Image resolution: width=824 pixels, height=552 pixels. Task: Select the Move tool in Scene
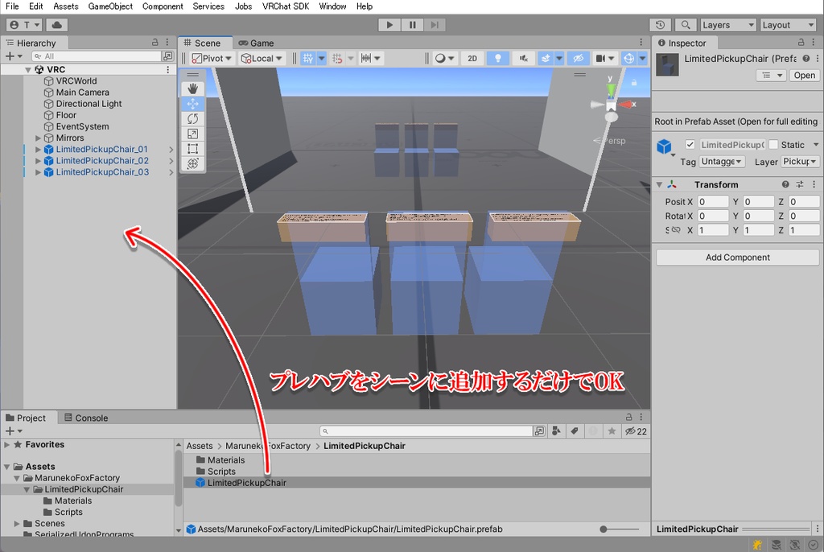(x=192, y=104)
